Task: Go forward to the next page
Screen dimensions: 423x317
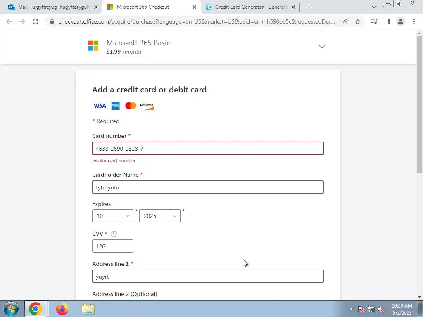Action: [x=22, y=21]
